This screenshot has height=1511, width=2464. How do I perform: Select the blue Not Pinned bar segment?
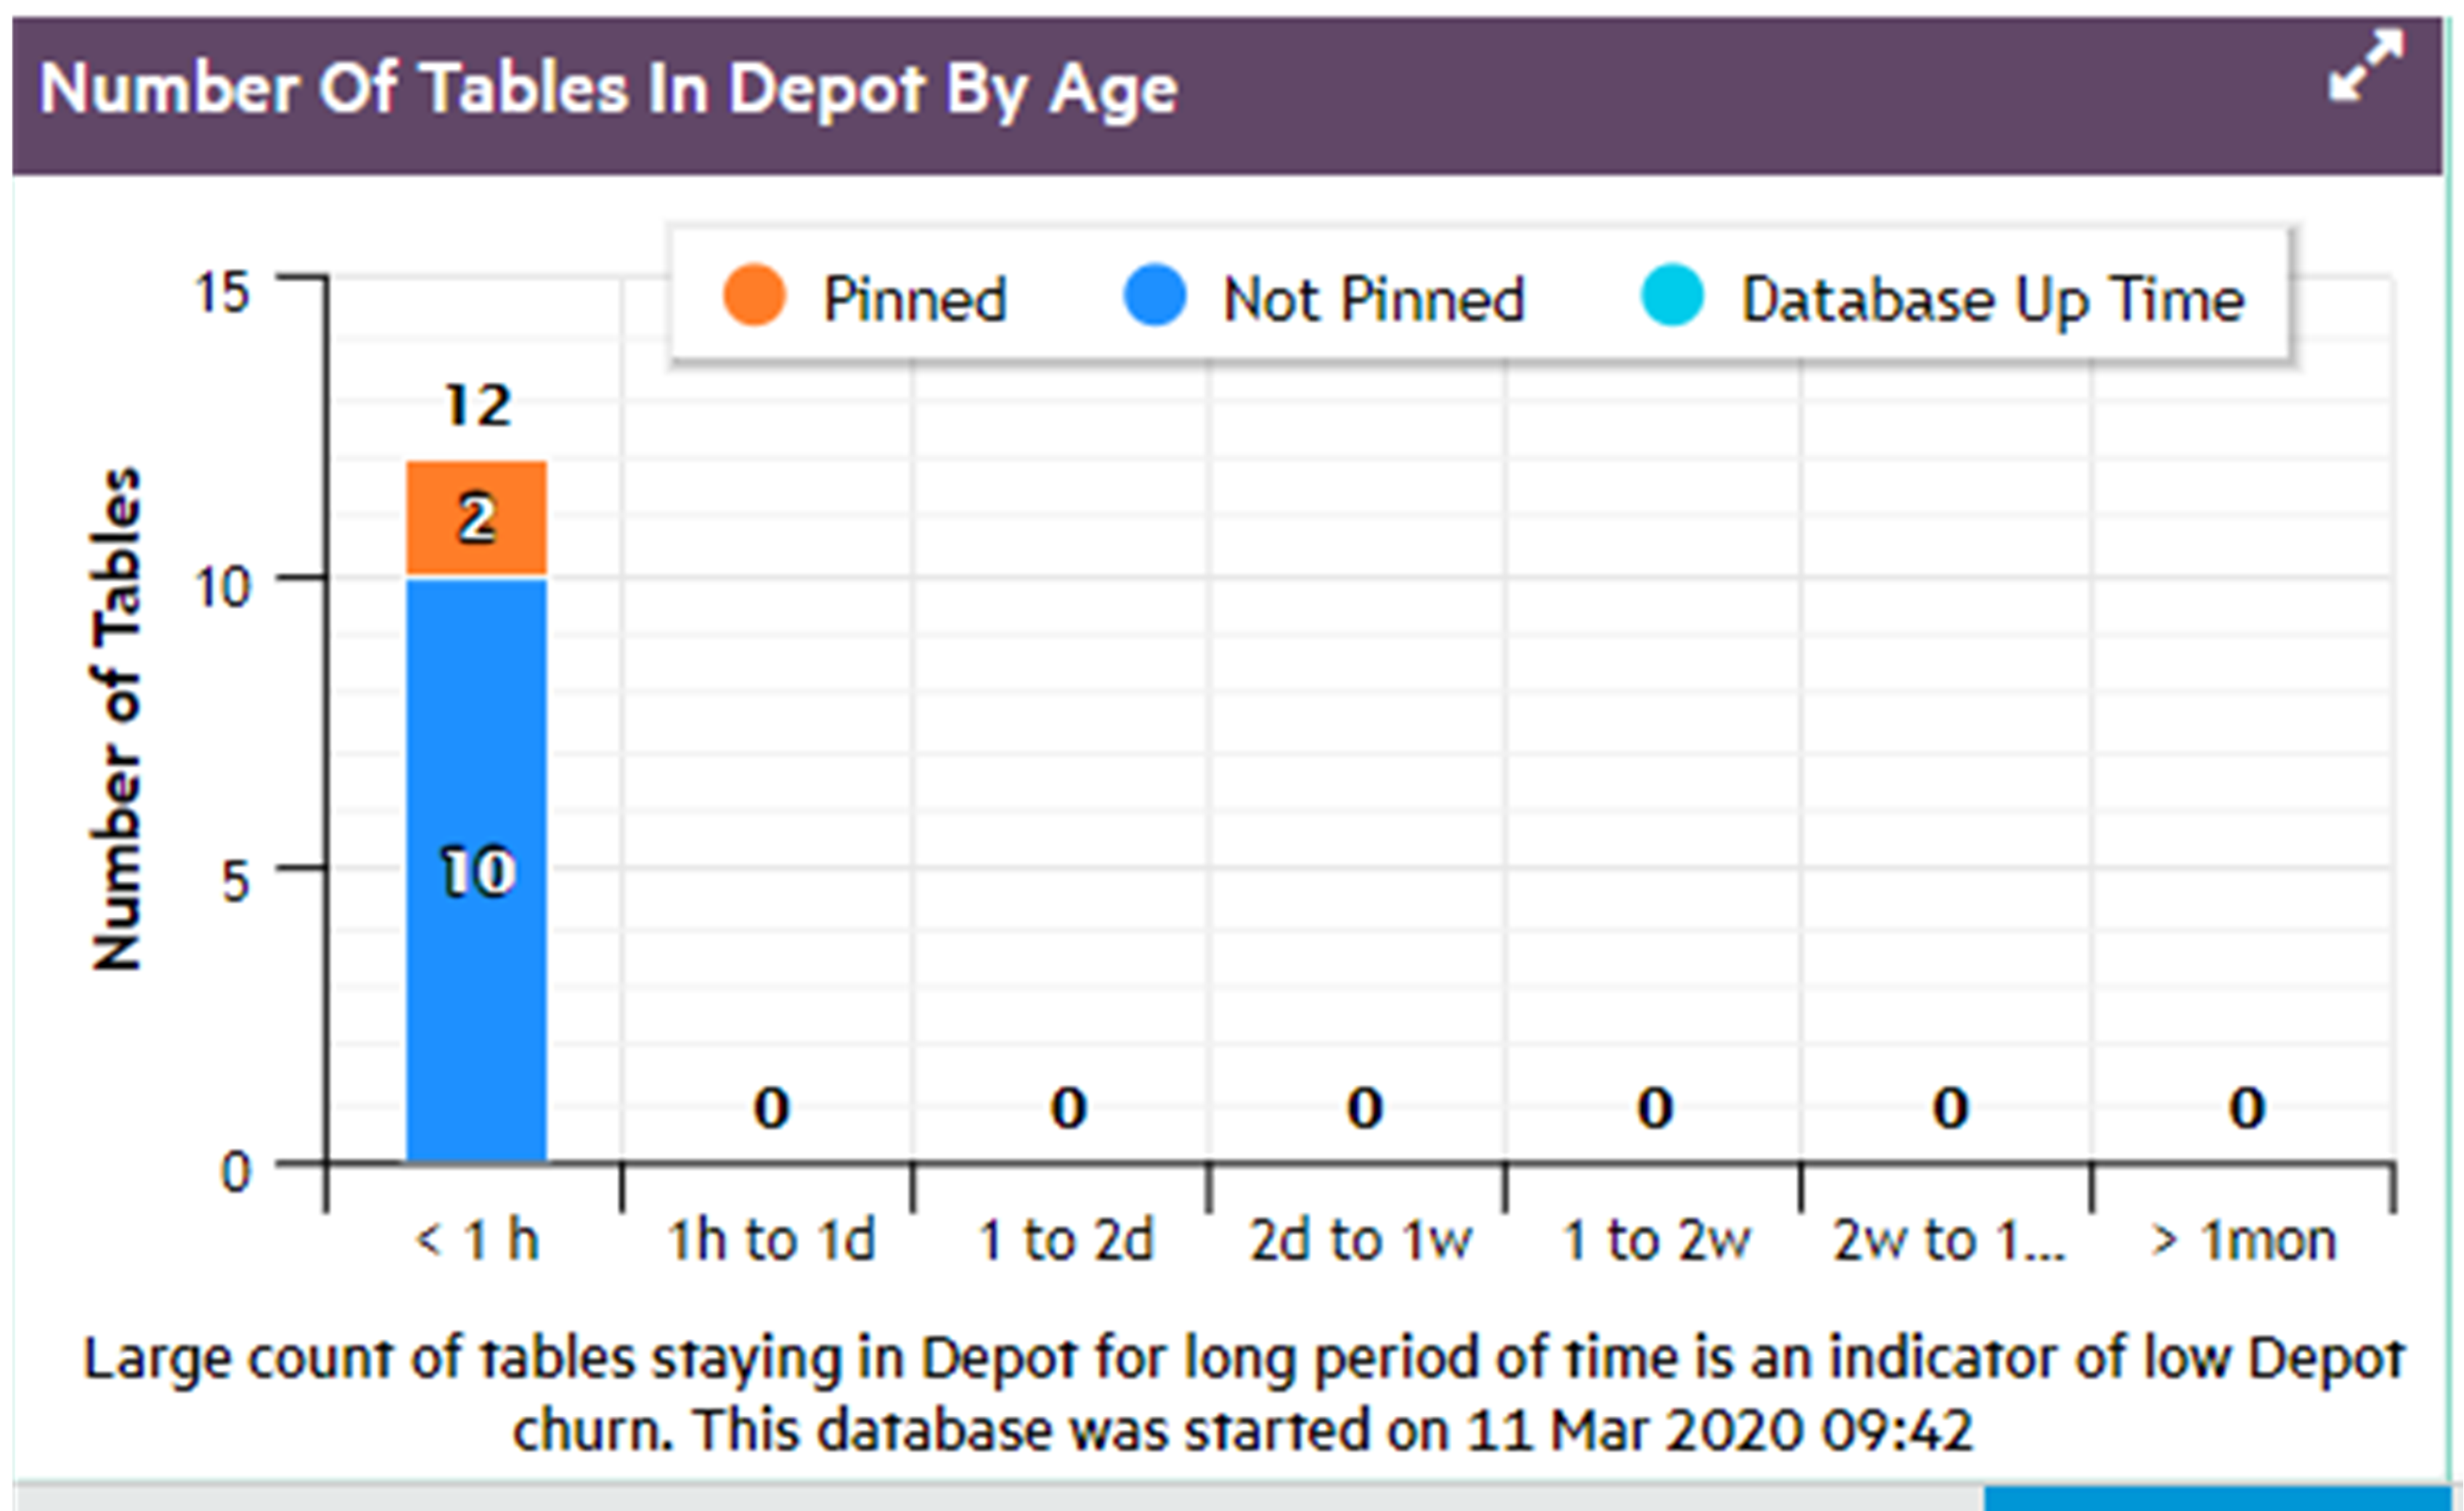click(477, 870)
